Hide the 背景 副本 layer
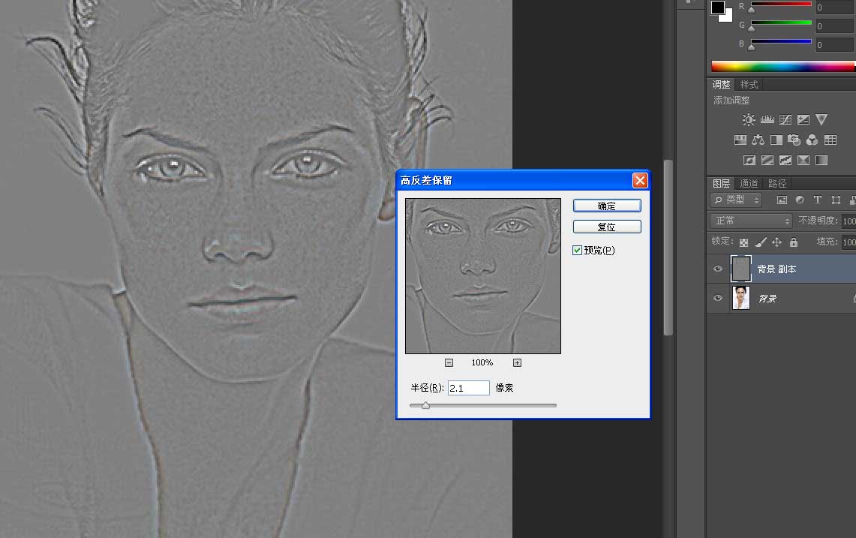This screenshot has height=538, width=856. click(x=718, y=269)
